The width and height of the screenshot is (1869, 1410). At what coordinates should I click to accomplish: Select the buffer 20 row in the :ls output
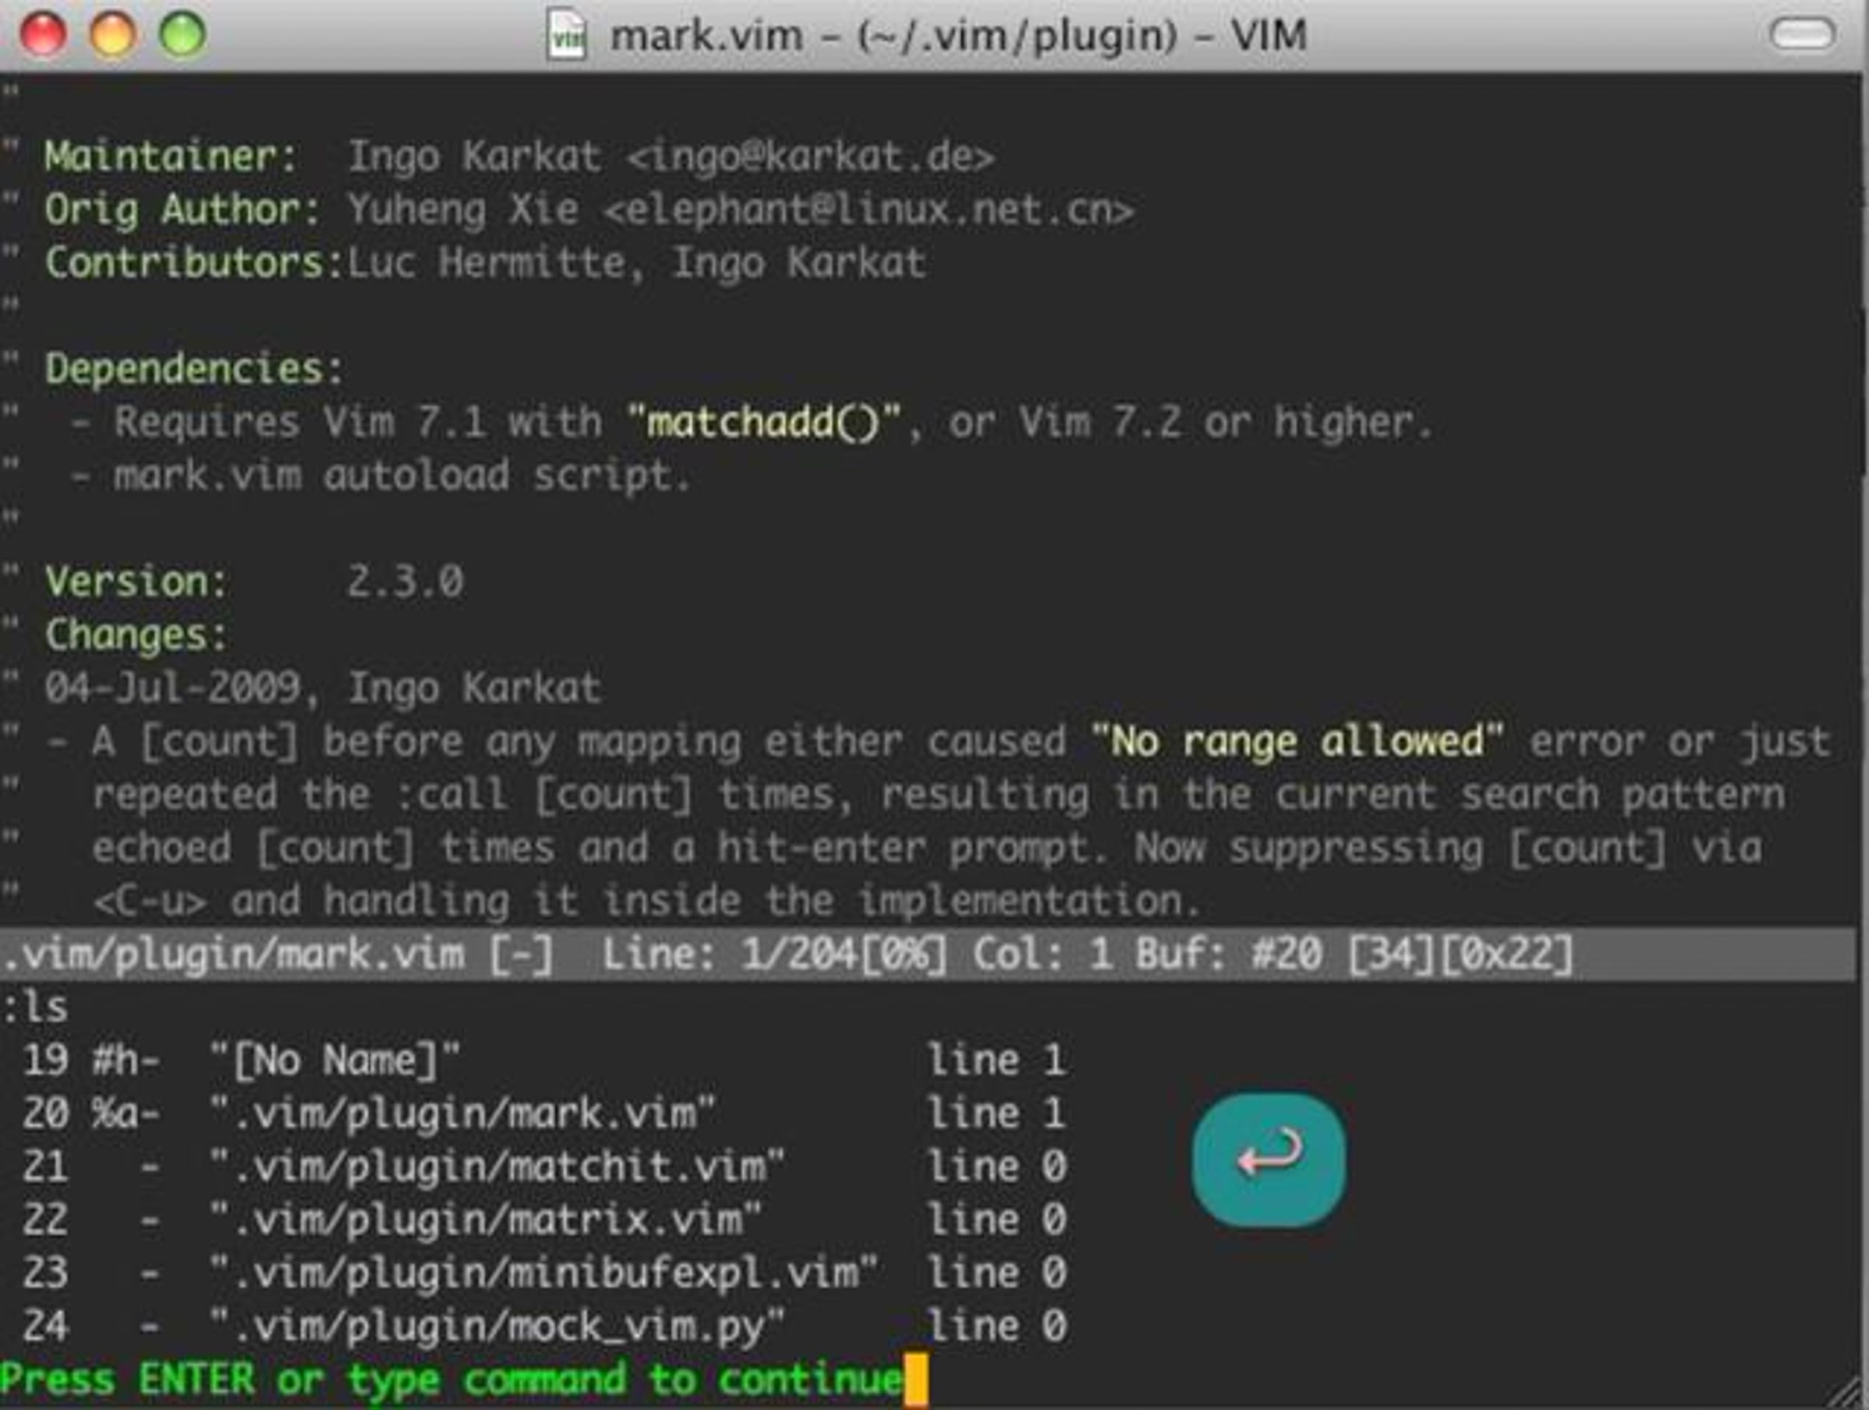pyautogui.click(x=544, y=1113)
